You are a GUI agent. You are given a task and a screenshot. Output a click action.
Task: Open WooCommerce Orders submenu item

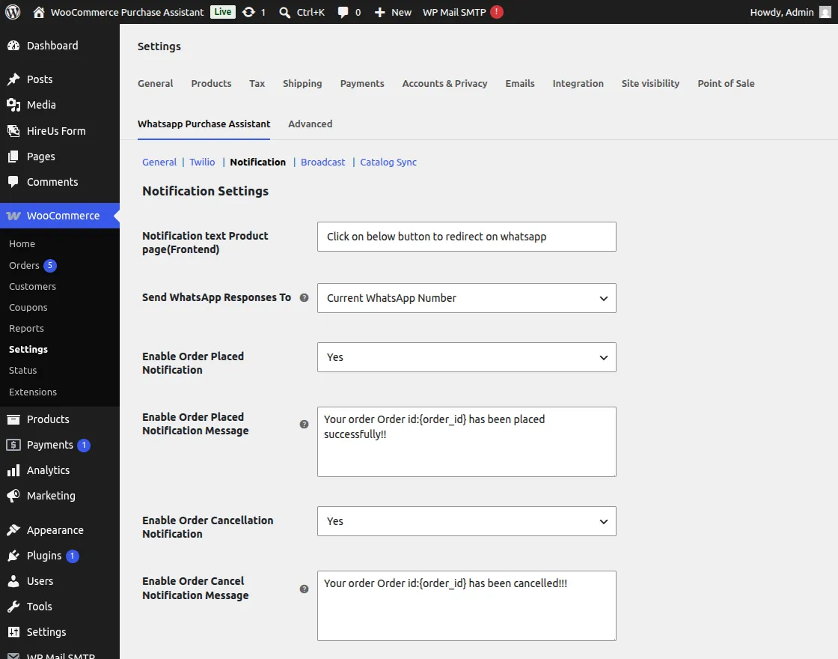[x=25, y=265]
